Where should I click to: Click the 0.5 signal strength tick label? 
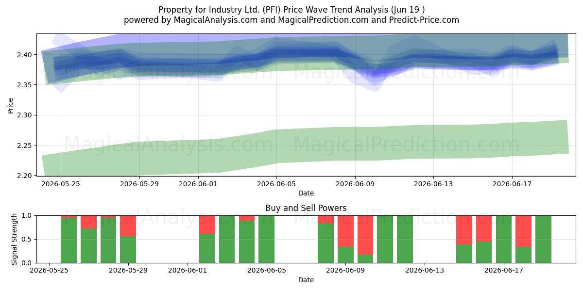[28, 239]
